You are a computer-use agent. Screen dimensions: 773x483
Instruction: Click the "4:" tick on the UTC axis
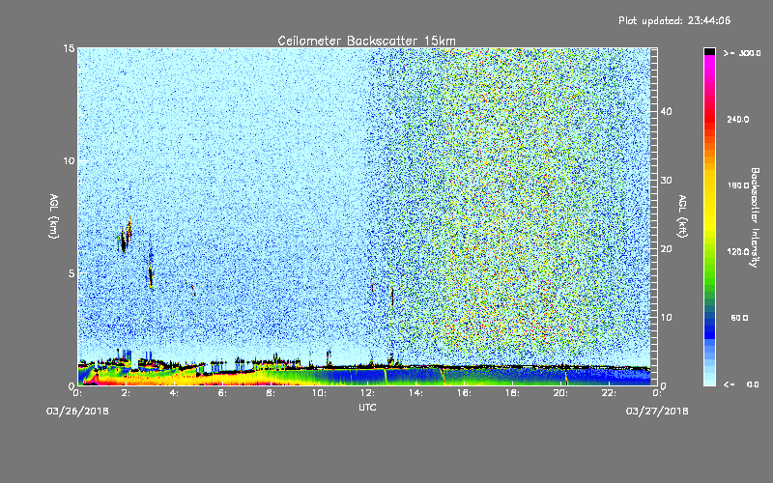(175, 393)
